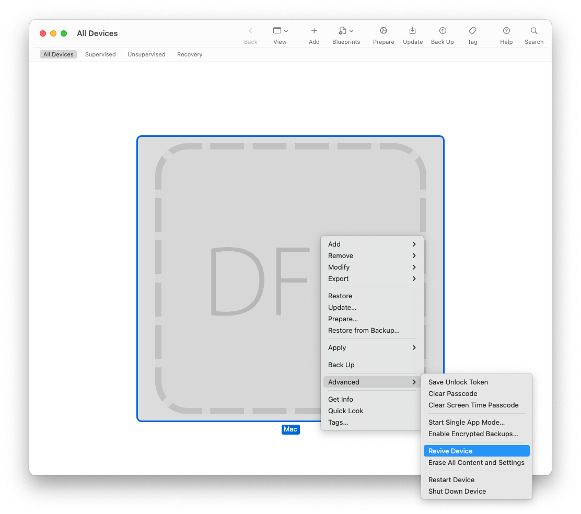Viewport: 581px width, 514px height.
Task: Open the Advanced submenu item
Action: [372, 382]
